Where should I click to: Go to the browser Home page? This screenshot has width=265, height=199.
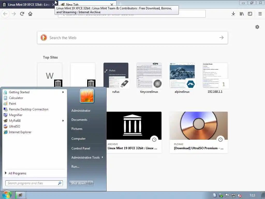(30, 14)
